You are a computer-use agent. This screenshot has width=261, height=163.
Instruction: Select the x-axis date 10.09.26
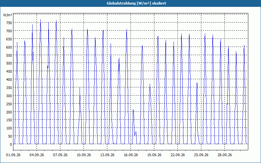84,155
